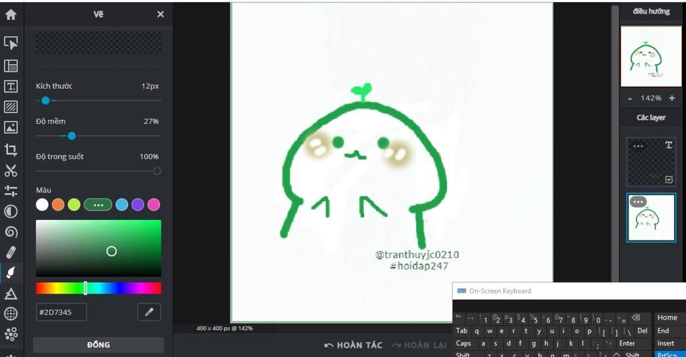Click the Del key on On-Screen Keyboard
Screen dimensions: 686x357
point(642,331)
